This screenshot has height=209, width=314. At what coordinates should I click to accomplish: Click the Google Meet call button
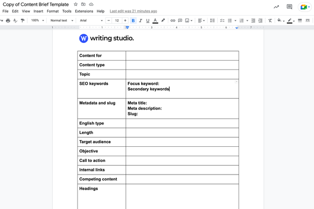point(305,7)
